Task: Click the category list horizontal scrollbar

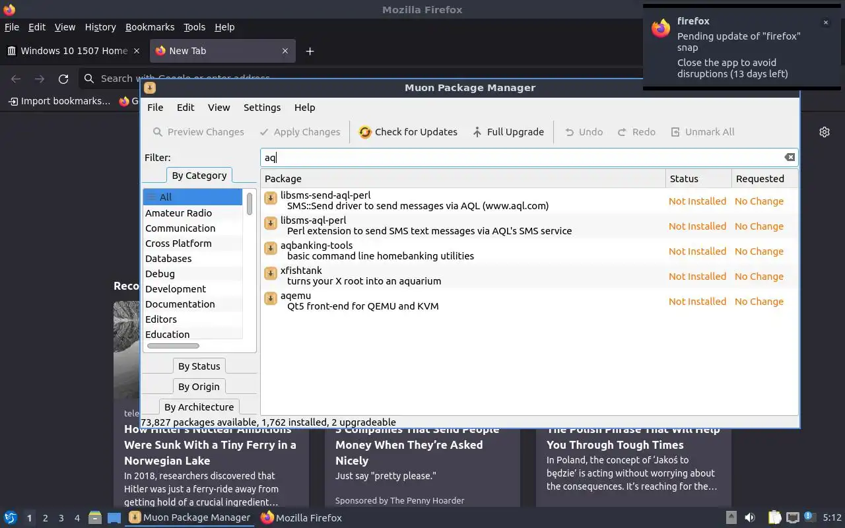Action: pos(173,346)
